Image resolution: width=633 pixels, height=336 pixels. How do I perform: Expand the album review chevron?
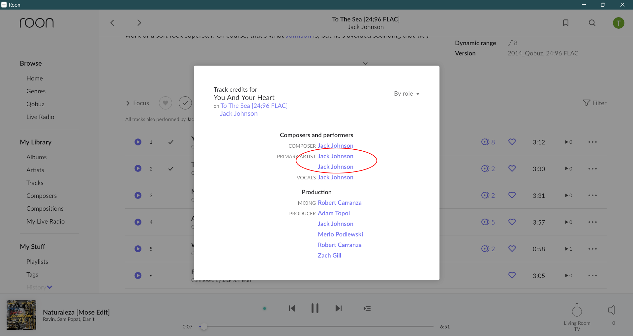point(365,63)
